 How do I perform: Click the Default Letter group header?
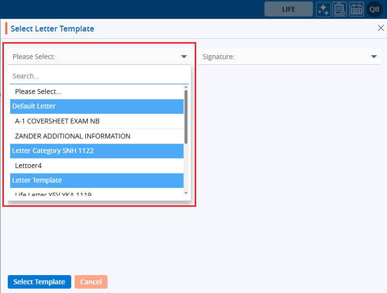[34, 106]
